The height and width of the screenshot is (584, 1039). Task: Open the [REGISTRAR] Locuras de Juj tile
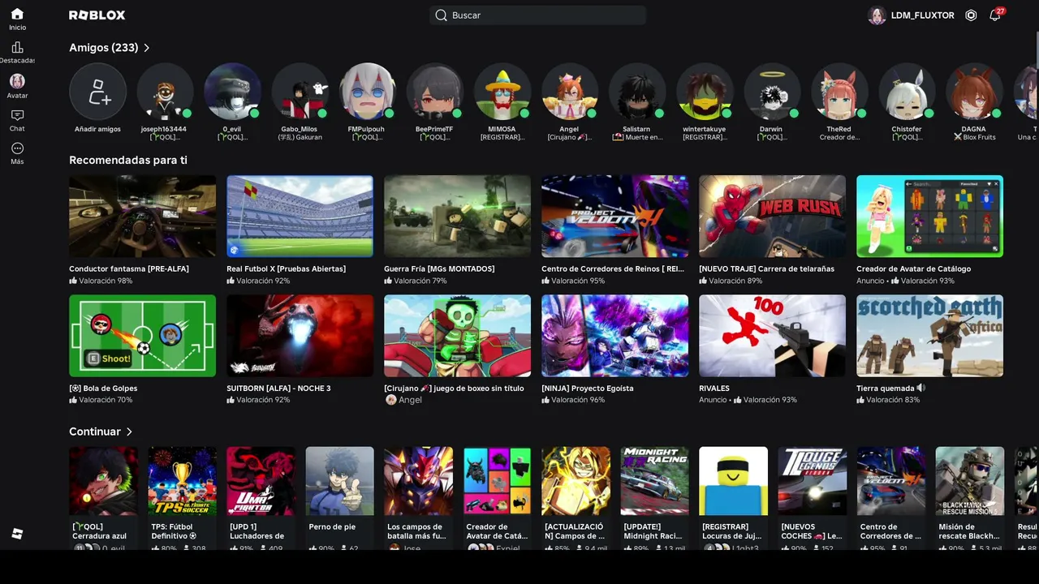click(733, 498)
